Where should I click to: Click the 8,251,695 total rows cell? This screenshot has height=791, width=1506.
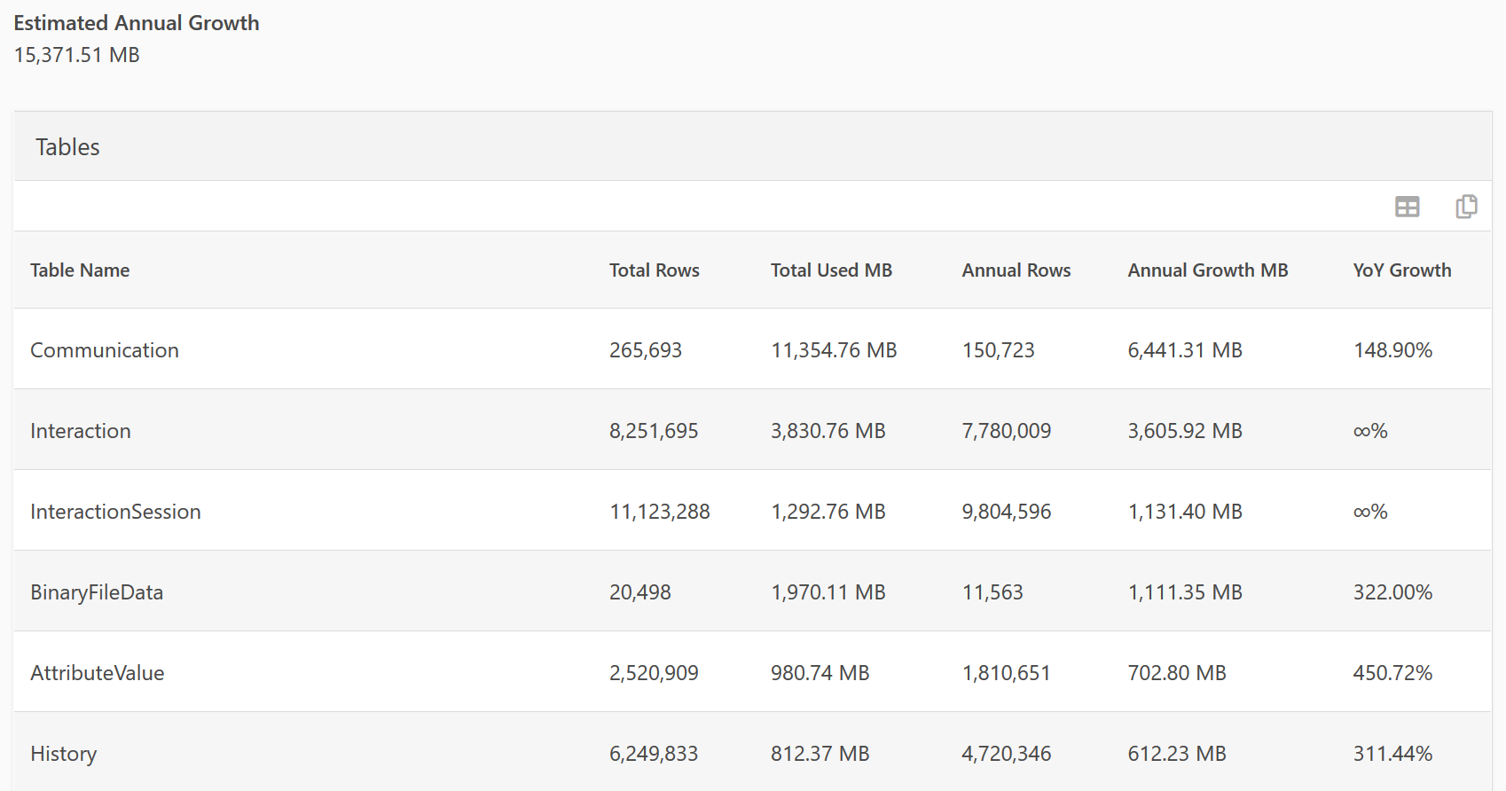(x=654, y=431)
